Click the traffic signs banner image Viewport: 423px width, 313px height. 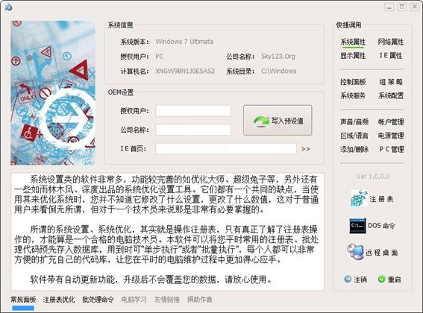53,92
